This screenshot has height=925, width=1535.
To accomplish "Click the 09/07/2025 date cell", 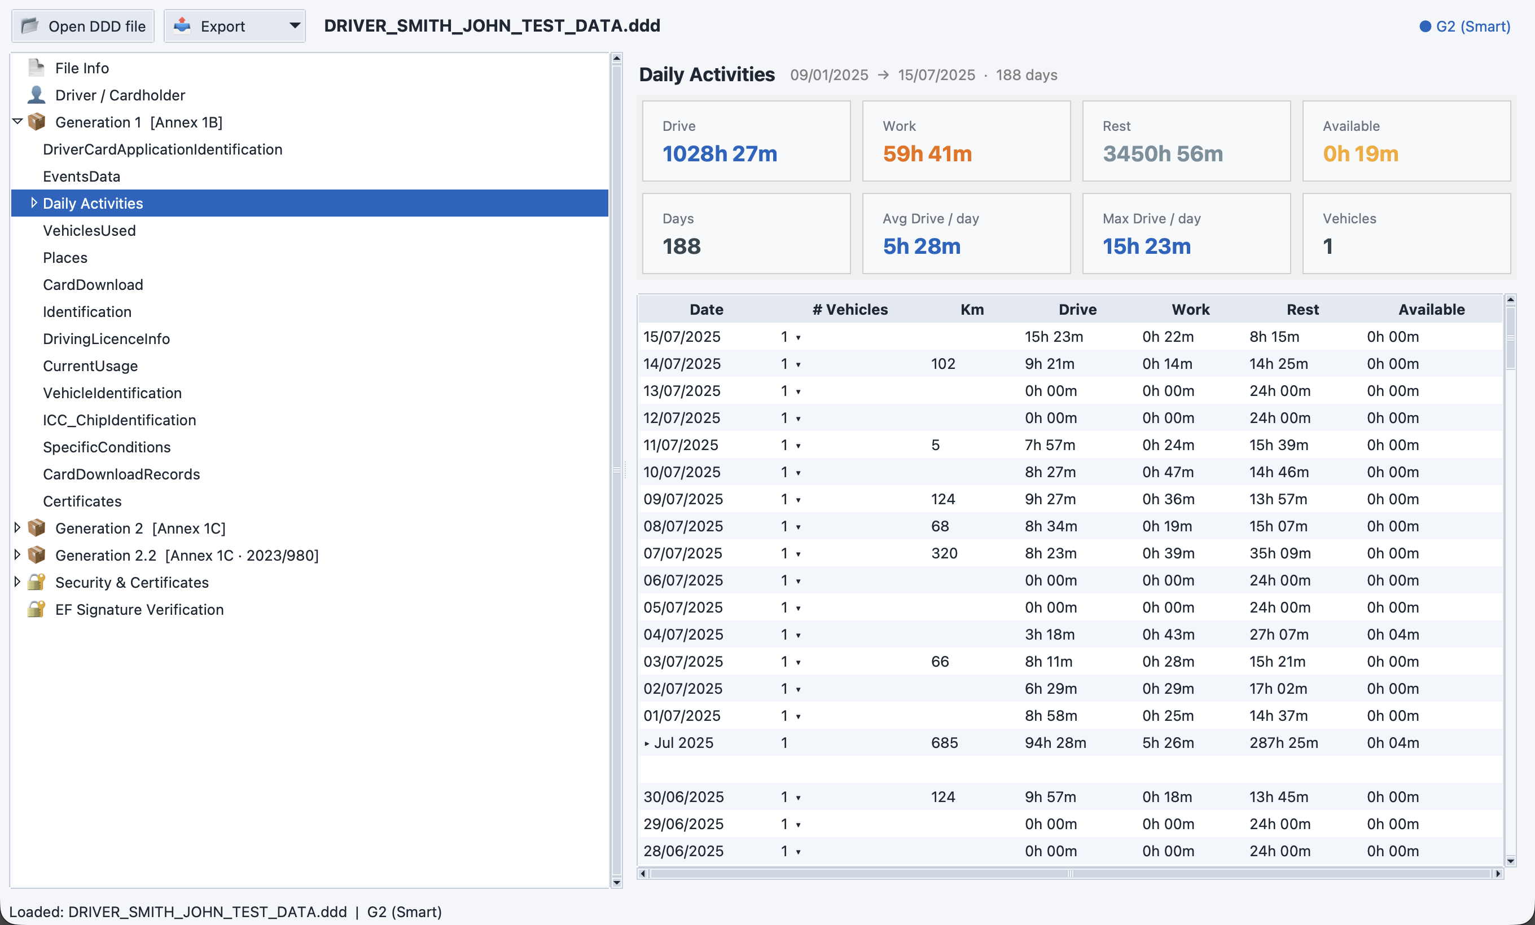I will [x=683, y=499].
